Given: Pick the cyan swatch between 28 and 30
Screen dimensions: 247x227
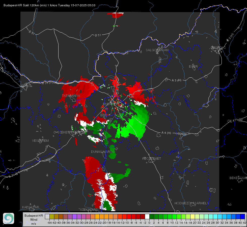Looking at the screenshot, I should coord(215,216).
